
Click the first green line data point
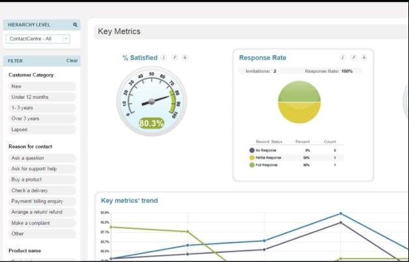click(111, 227)
